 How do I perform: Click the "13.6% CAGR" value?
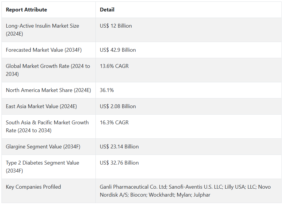tap(114, 66)
